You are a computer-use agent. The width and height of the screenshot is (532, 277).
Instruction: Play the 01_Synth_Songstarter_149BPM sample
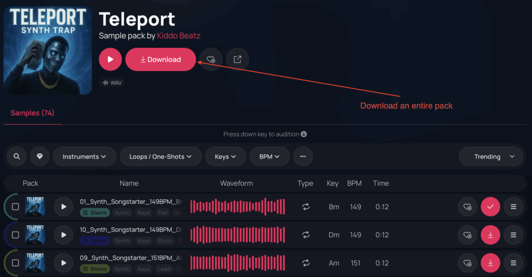coord(63,207)
